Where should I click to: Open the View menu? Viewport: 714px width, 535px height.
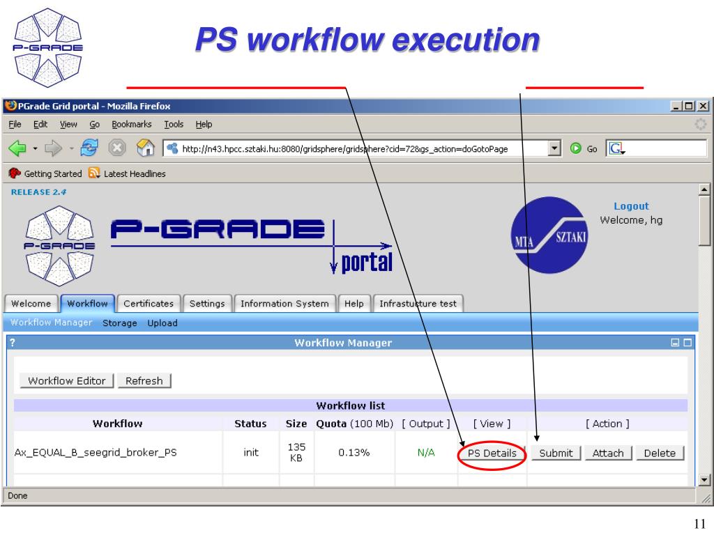coord(69,124)
